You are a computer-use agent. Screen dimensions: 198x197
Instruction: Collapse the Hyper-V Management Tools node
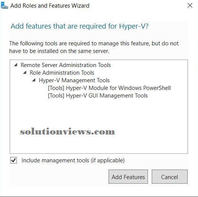pos(34,80)
